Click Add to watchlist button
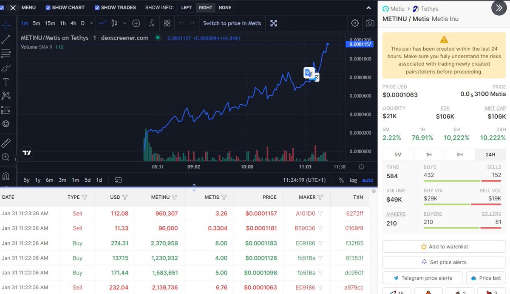 [x=444, y=246]
